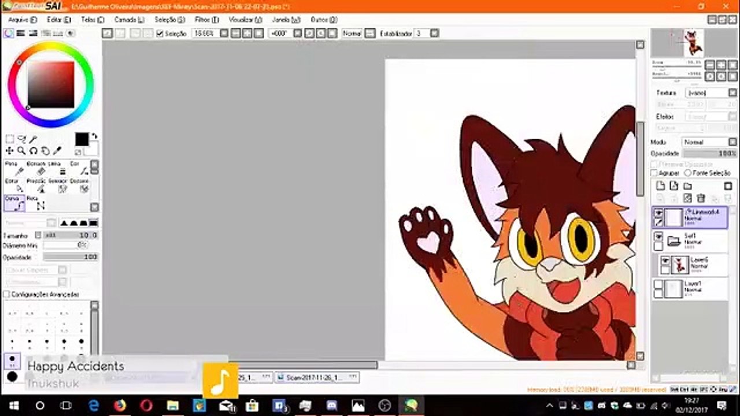Open File Explorer from the taskbar

coord(173,405)
